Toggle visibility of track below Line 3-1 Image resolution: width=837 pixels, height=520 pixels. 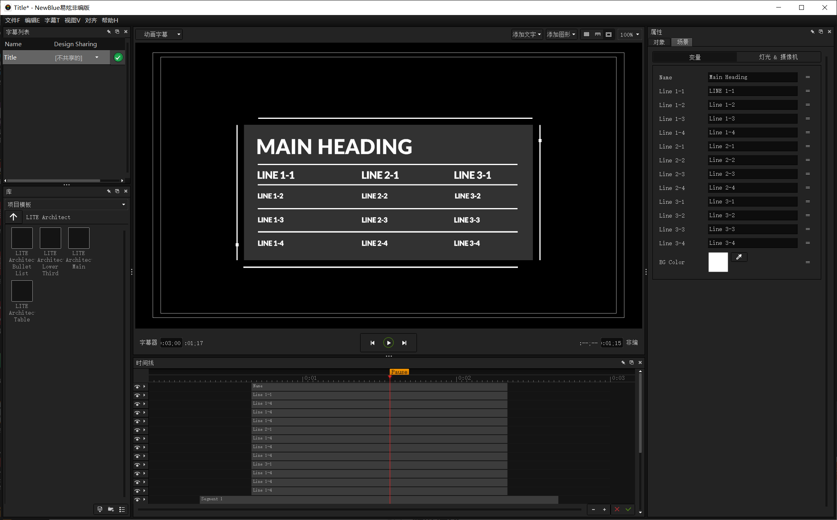137,473
